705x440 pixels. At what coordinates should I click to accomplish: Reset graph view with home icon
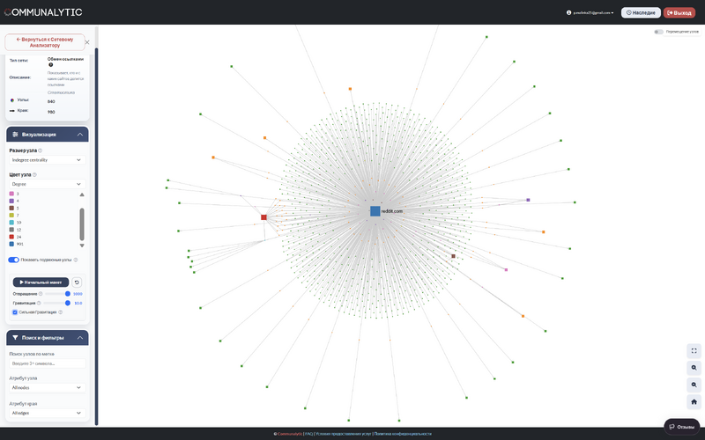694,402
